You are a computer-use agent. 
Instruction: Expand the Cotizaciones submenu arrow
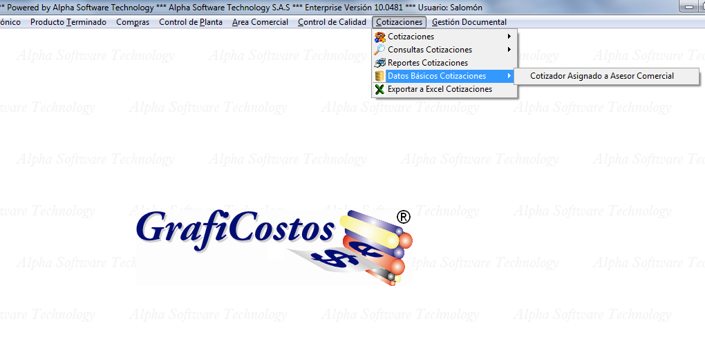509,37
